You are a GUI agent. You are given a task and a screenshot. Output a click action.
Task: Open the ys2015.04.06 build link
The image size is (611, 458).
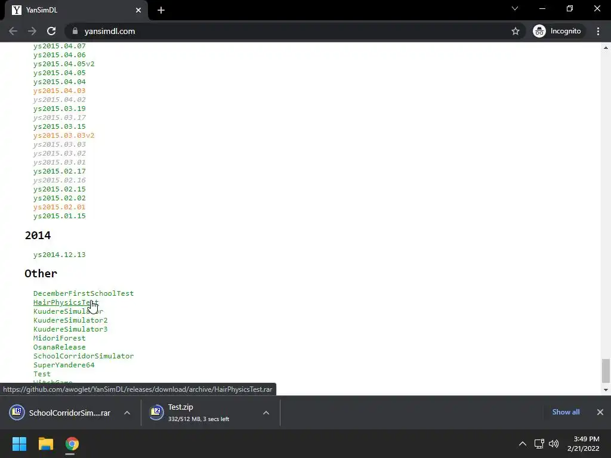coord(59,54)
